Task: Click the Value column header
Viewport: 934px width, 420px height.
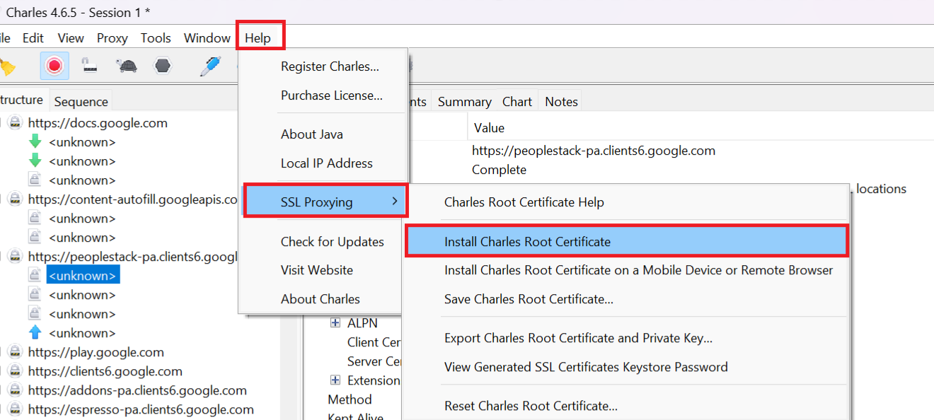Action: tap(489, 128)
